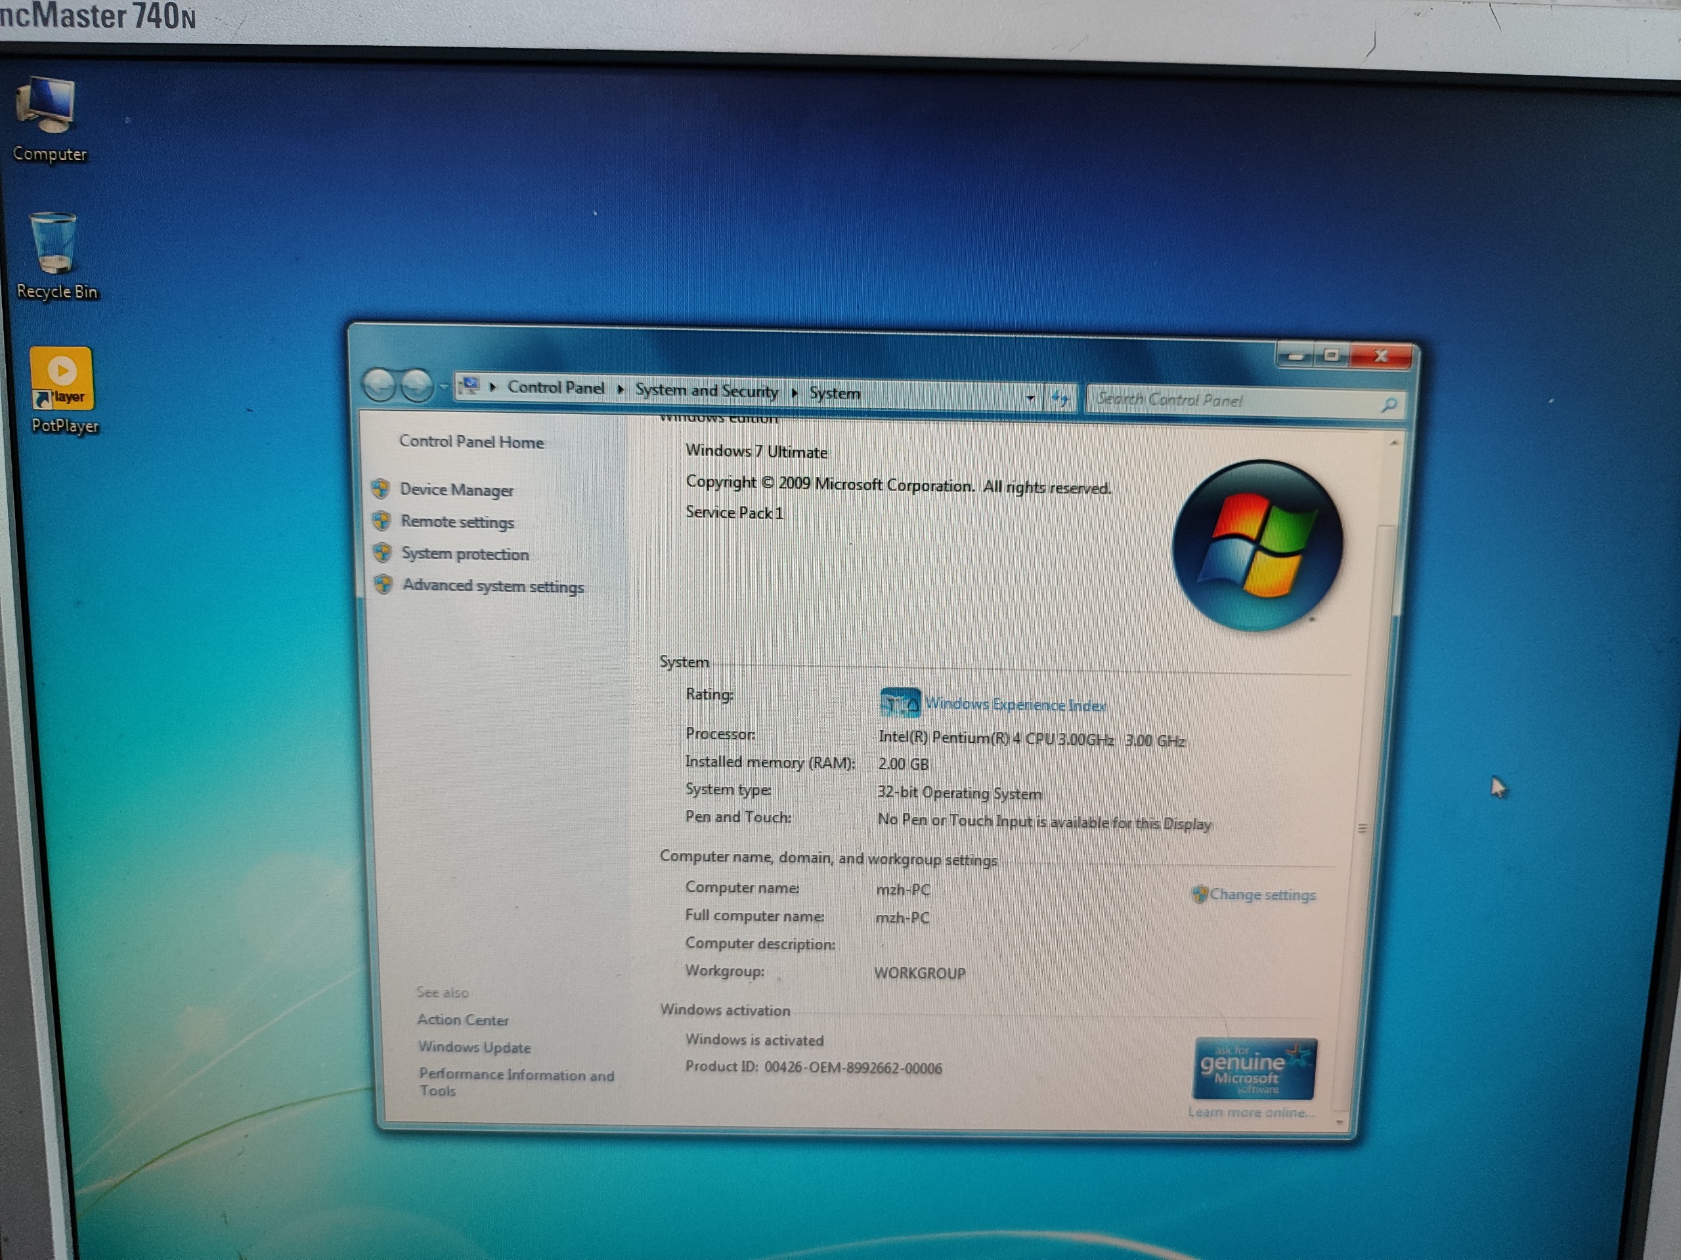1681x1260 pixels.
Task: Open System protection link
Action: (x=465, y=554)
